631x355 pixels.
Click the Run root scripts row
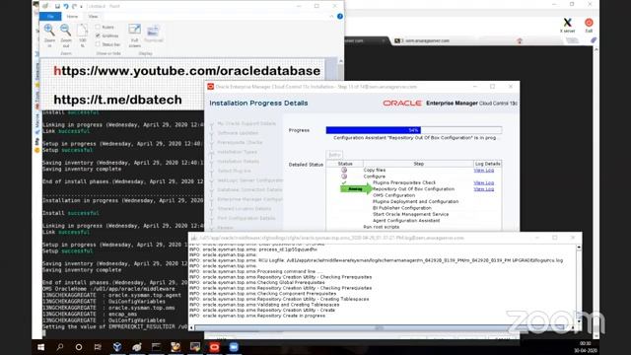pos(382,227)
